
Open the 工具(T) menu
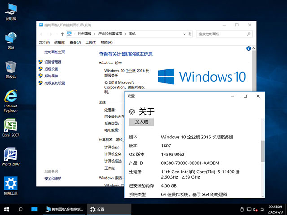[x=91, y=43]
